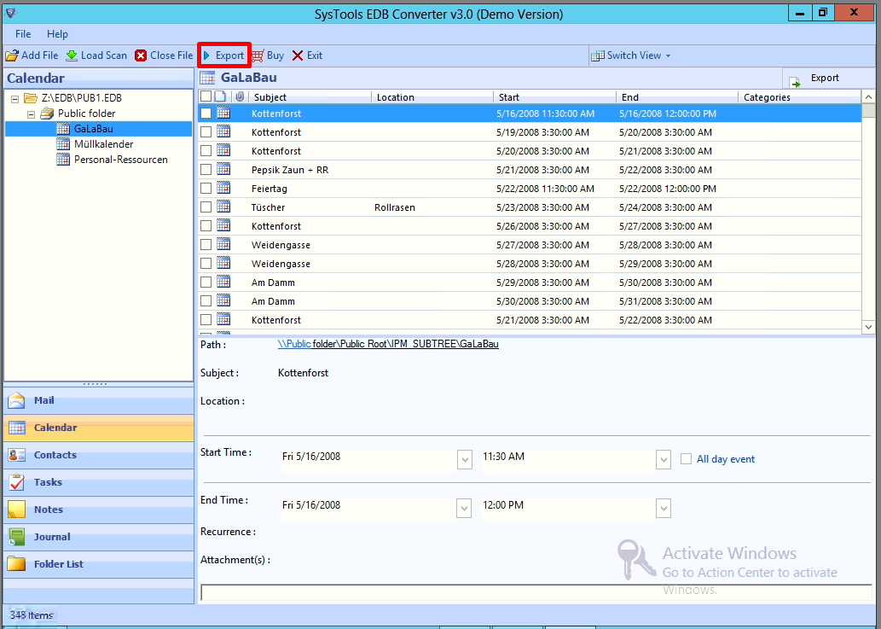
Task: Open the Start Time hour dropdown
Action: (x=664, y=460)
